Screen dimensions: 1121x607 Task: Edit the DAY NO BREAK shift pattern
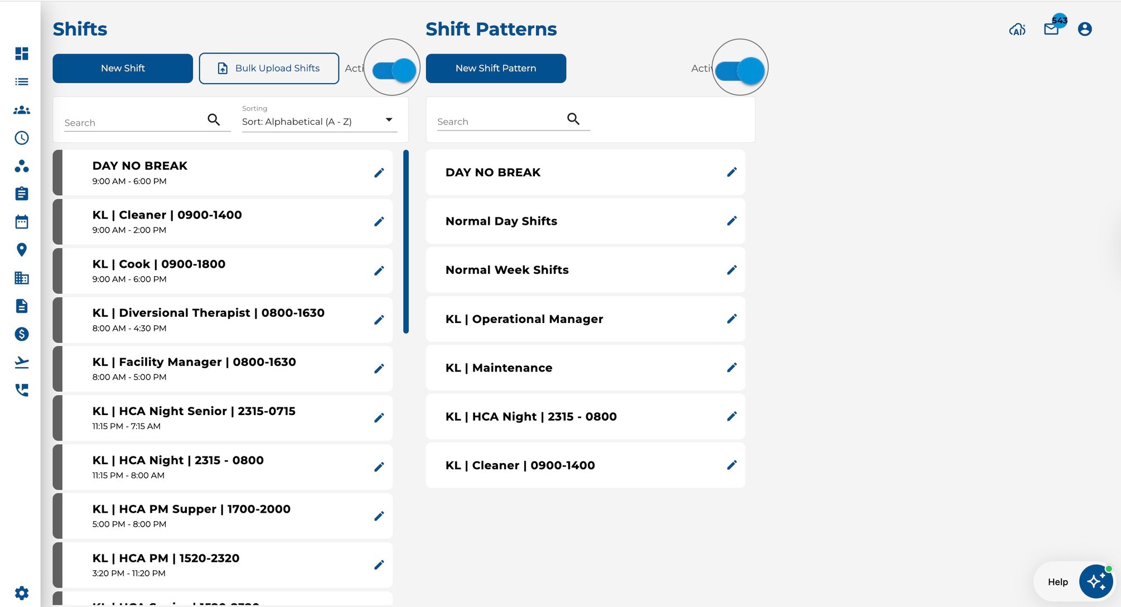[x=732, y=172]
